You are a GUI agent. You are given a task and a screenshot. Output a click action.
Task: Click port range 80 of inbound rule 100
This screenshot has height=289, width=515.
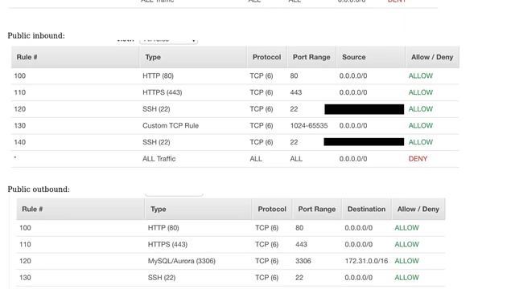pyautogui.click(x=294, y=75)
